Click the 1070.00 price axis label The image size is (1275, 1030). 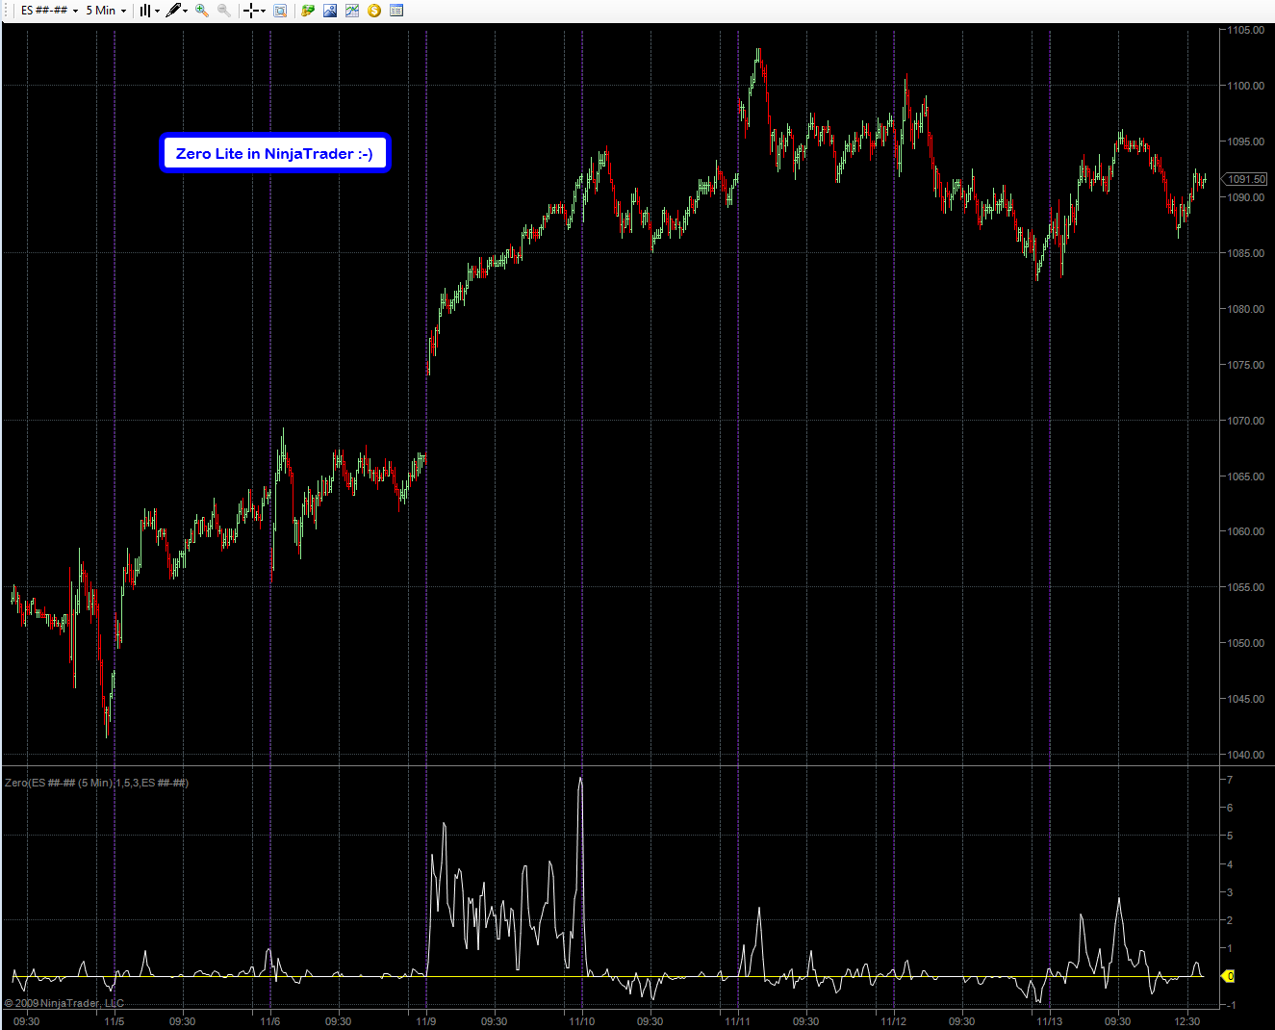(1245, 421)
